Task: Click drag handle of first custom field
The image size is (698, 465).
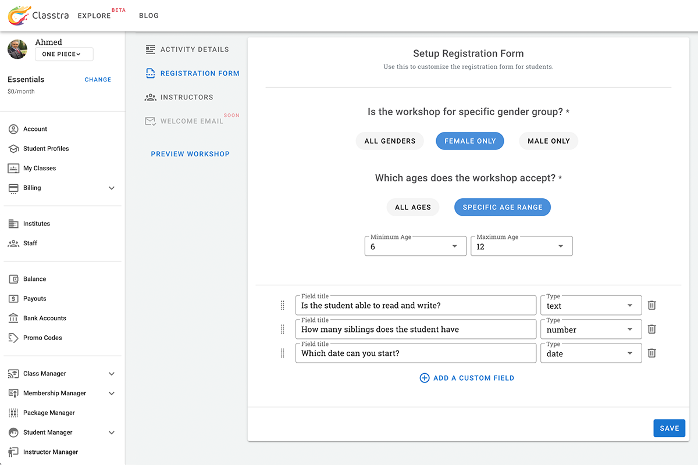Action: 283,305
